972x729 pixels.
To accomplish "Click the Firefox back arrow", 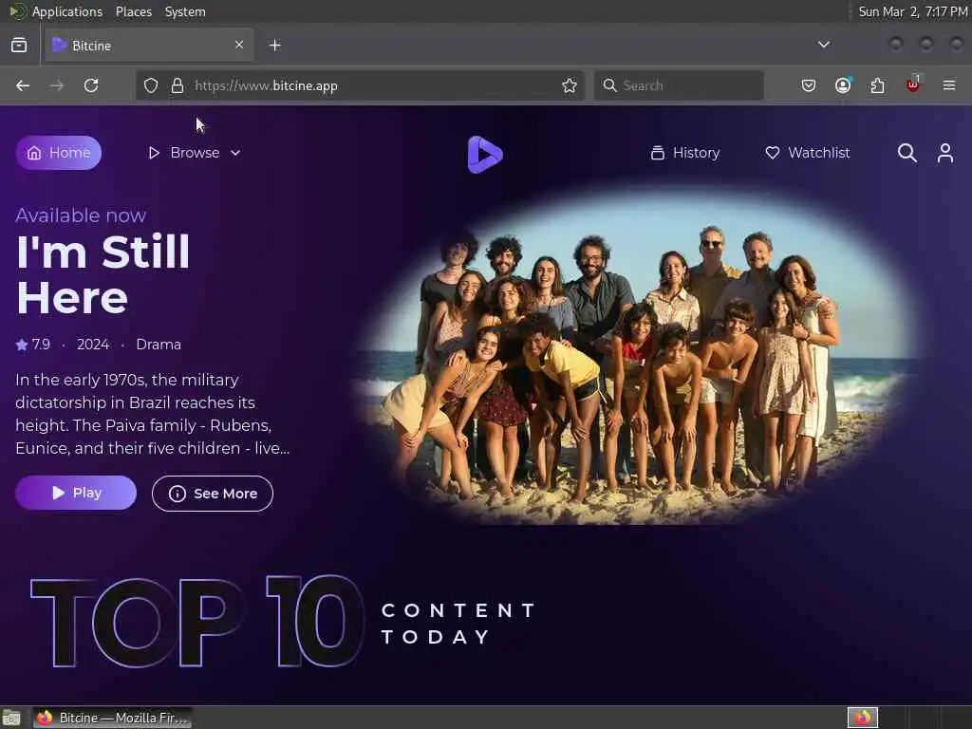I will point(23,85).
